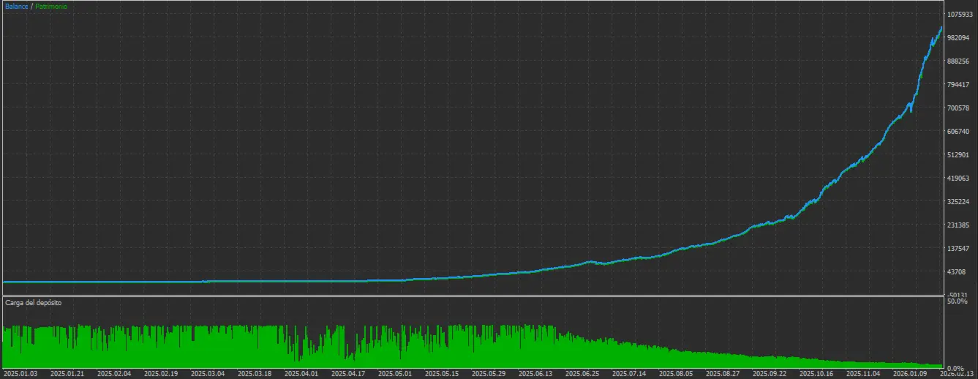
Task: Click the 2025.04.17 date label
Action: [350, 373]
